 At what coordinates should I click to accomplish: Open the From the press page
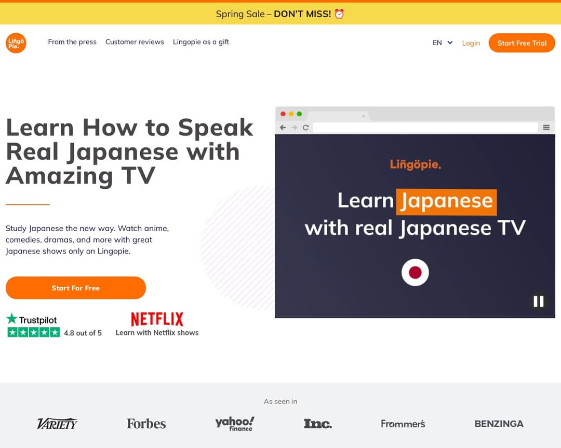[x=72, y=42]
